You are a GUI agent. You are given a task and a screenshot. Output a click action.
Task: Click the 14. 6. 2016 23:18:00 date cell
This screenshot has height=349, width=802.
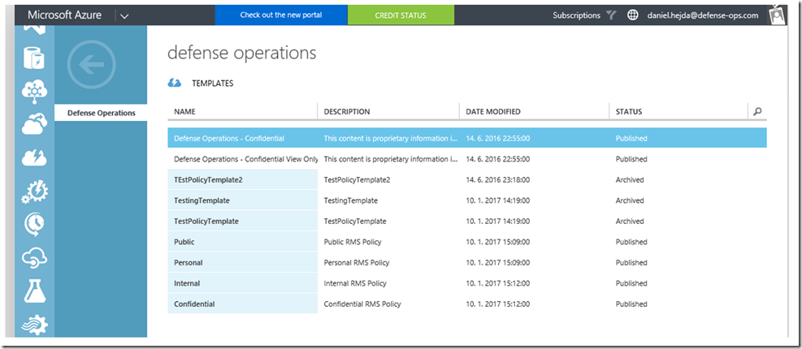(x=497, y=180)
